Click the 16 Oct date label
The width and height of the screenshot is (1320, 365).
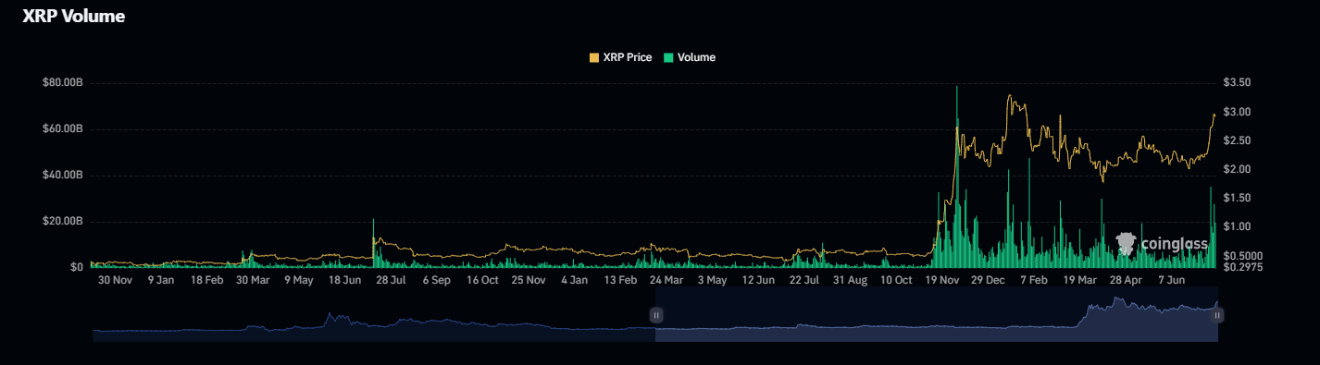tap(482, 280)
